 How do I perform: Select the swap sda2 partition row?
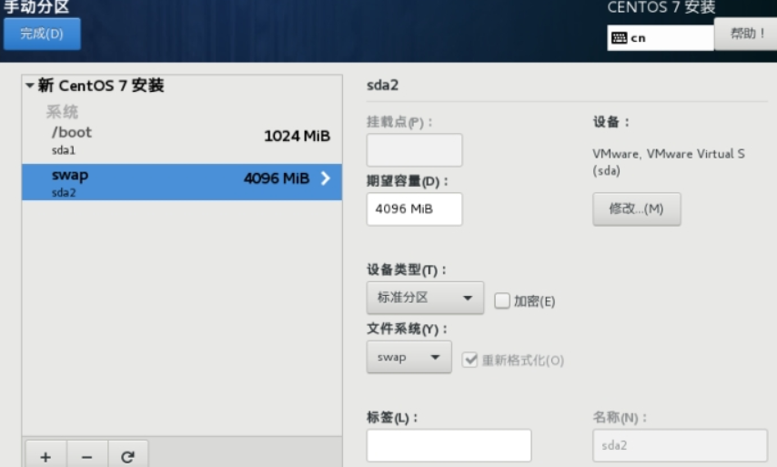click(182, 182)
